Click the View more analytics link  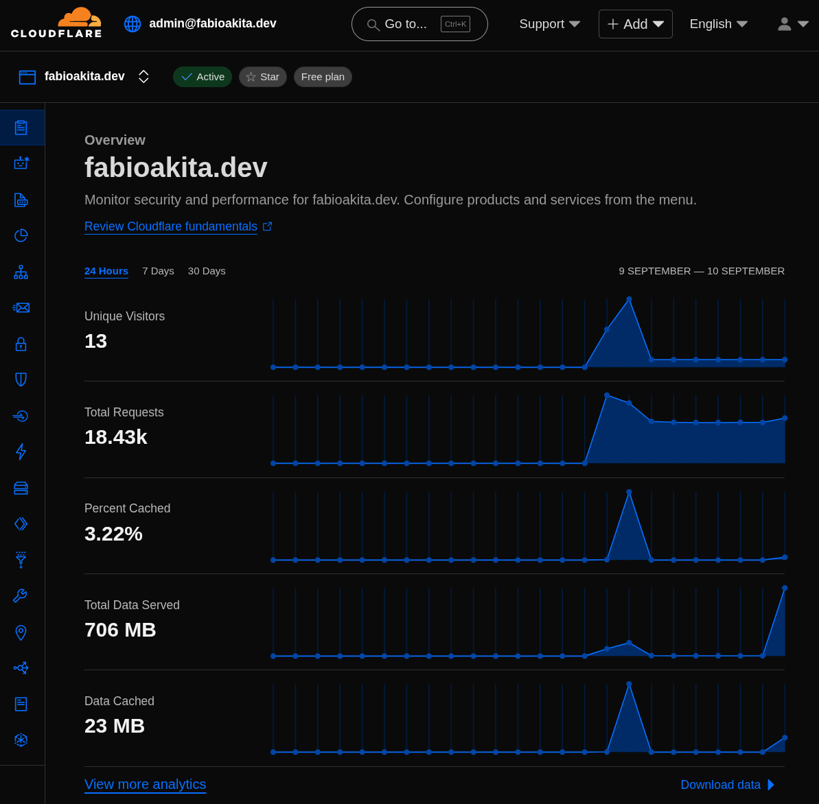click(x=146, y=784)
